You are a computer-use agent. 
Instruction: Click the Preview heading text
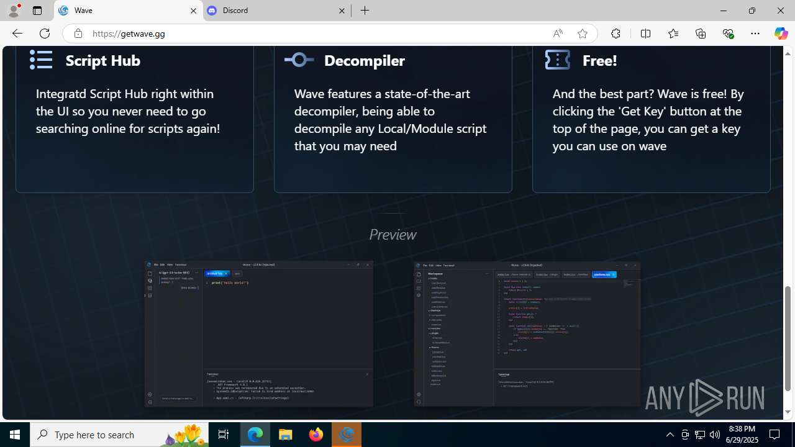pyautogui.click(x=393, y=234)
